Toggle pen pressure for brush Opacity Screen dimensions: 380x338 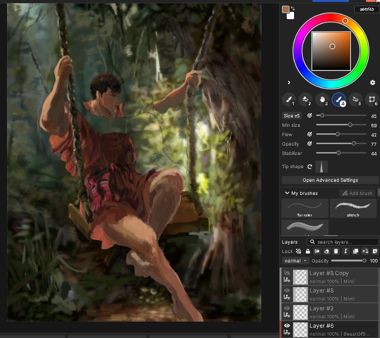point(310,144)
